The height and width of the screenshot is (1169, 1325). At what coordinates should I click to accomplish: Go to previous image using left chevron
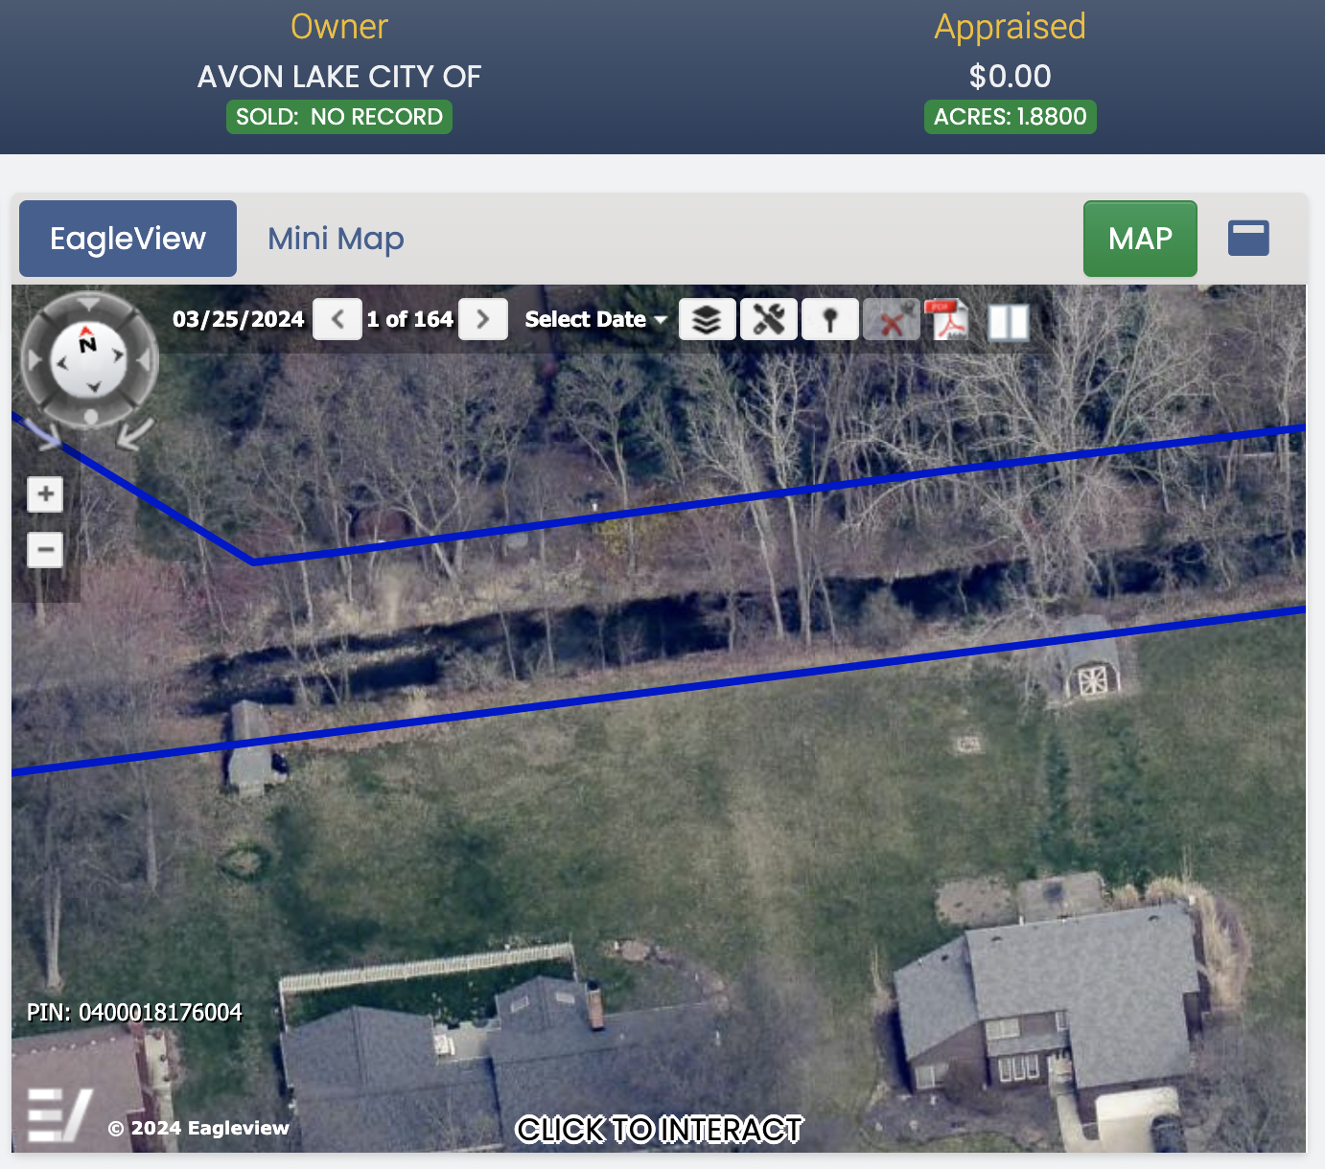pos(337,319)
